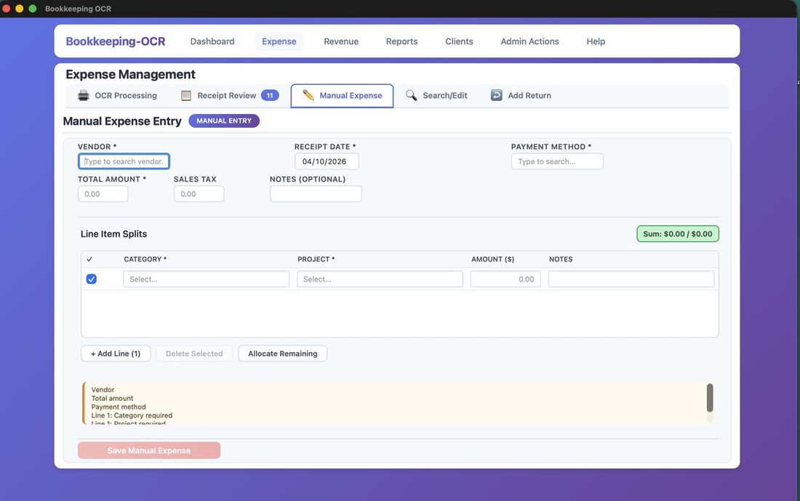Click the Sum: $0.00 / $0.00 indicator
This screenshot has height=501, width=800.
677,233
